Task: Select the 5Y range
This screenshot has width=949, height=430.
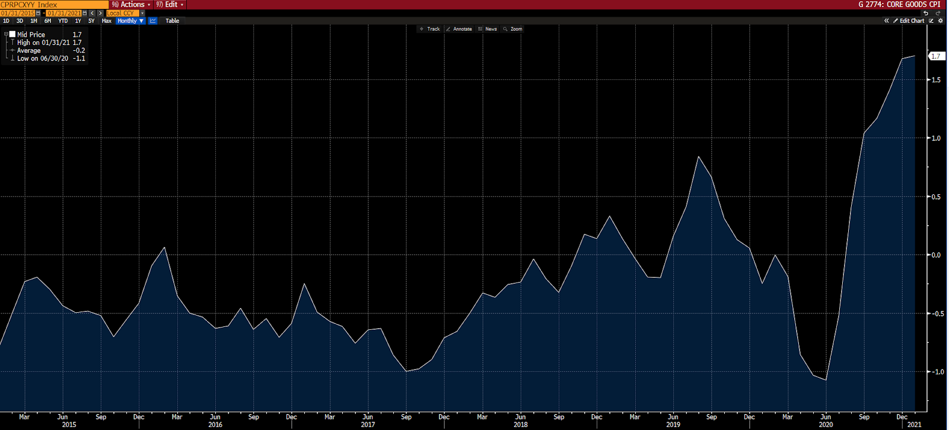Action: (x=91, y=21)
